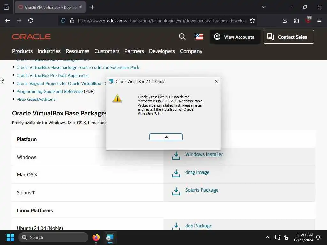
Task: Click Contact Sales button
Action: tap(289, 37)
